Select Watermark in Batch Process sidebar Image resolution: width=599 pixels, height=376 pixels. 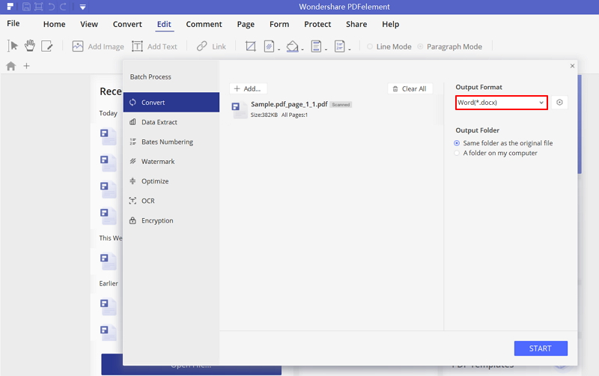tap(171, 162)
